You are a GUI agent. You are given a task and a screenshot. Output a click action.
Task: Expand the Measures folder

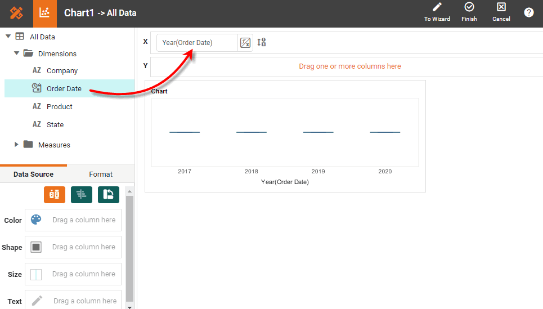[x=17, y=145]
